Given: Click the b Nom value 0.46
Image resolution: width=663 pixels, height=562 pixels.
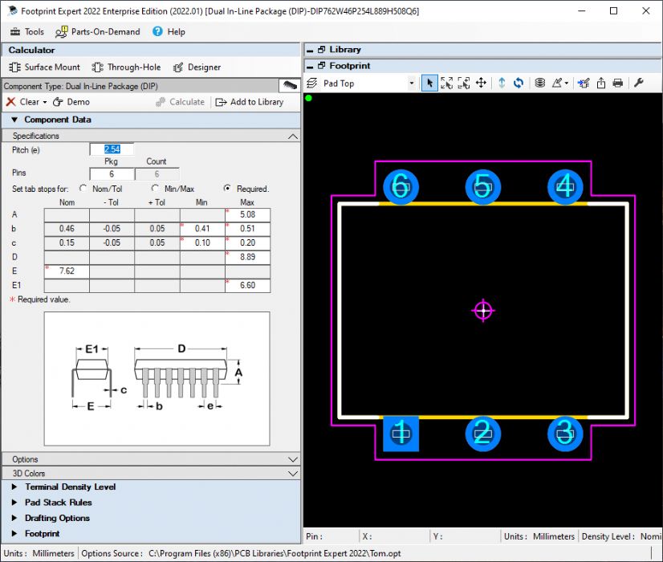Looking at the screenshot, I should pyautogui.click(x=67, y=229).
